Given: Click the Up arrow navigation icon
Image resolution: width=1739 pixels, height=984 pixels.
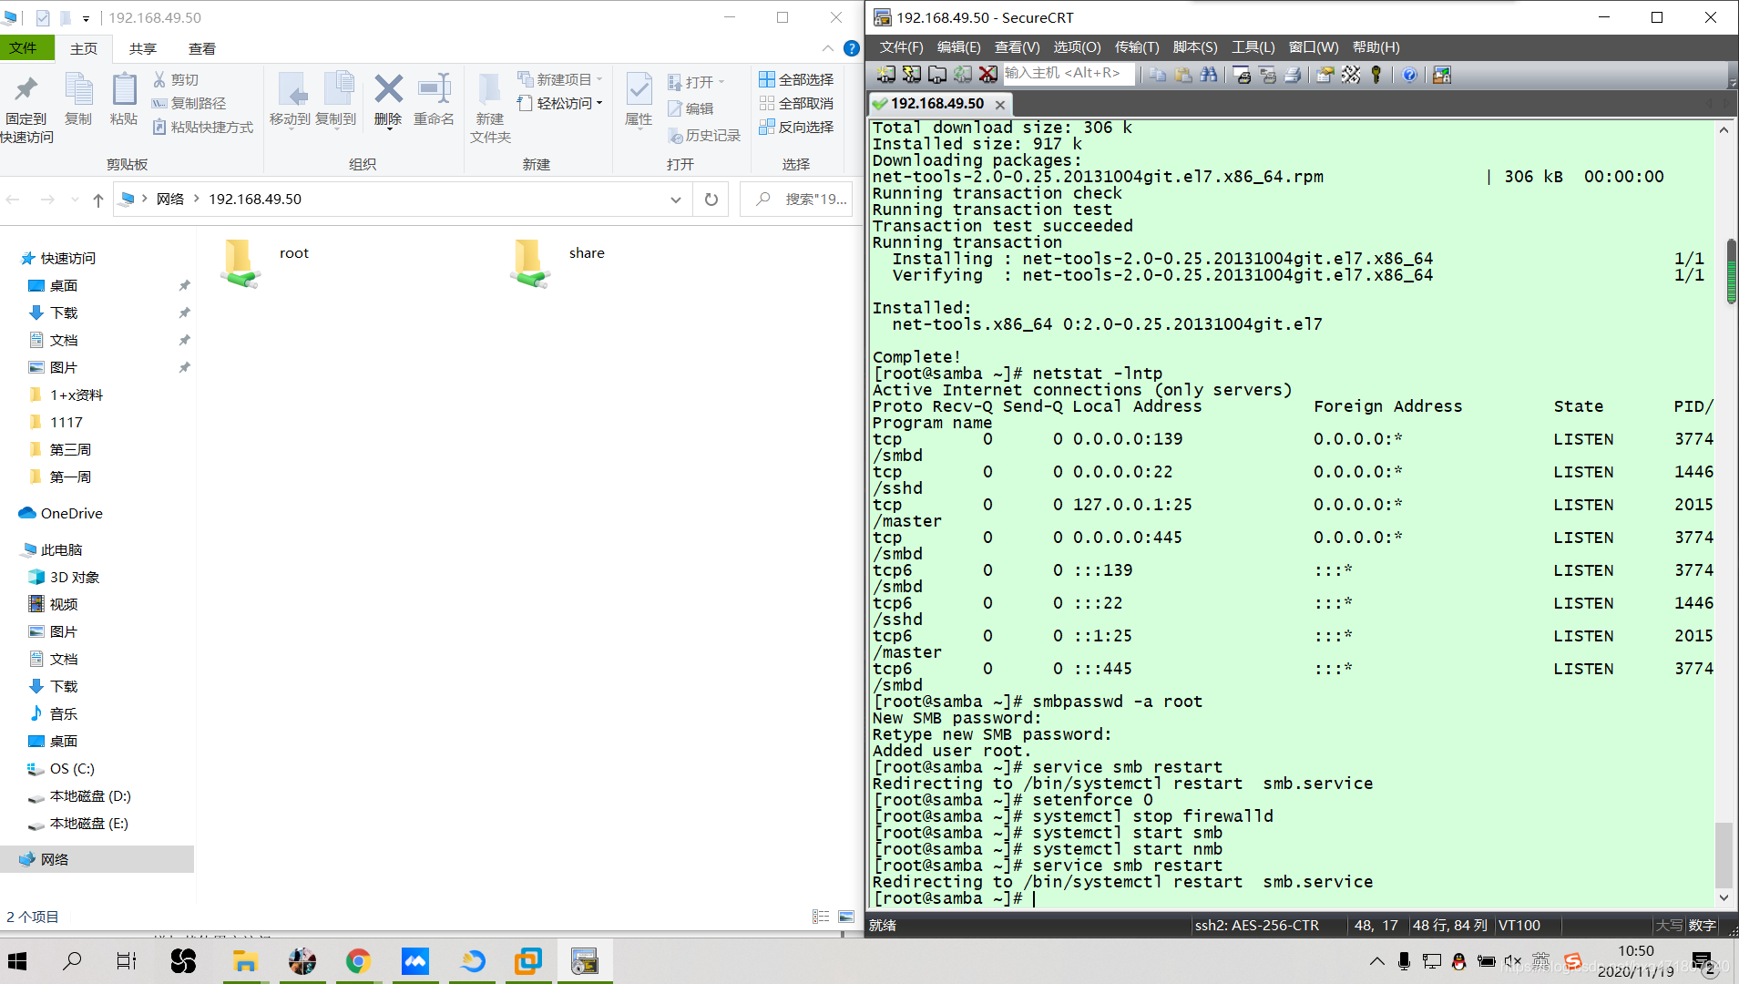Looking at the screenshot, I should (x=98, y=200).
